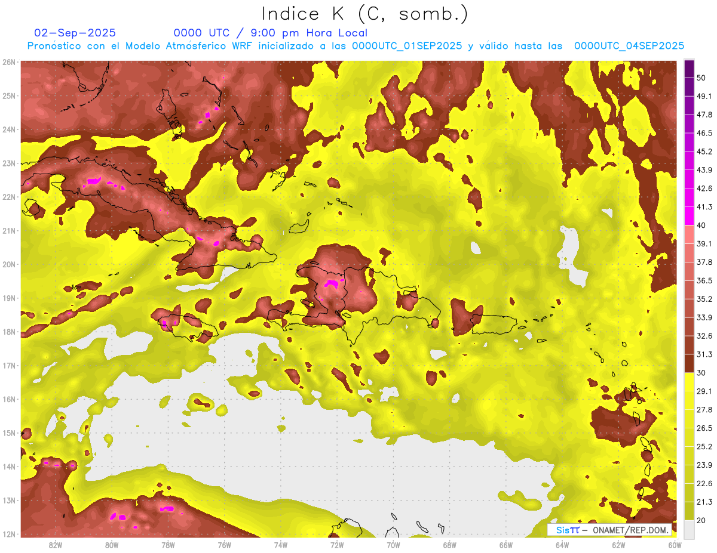Click the colorbar value "39.1"
Image resolution: width=717 pixels, height=553 pixels.
click(703, 243)
